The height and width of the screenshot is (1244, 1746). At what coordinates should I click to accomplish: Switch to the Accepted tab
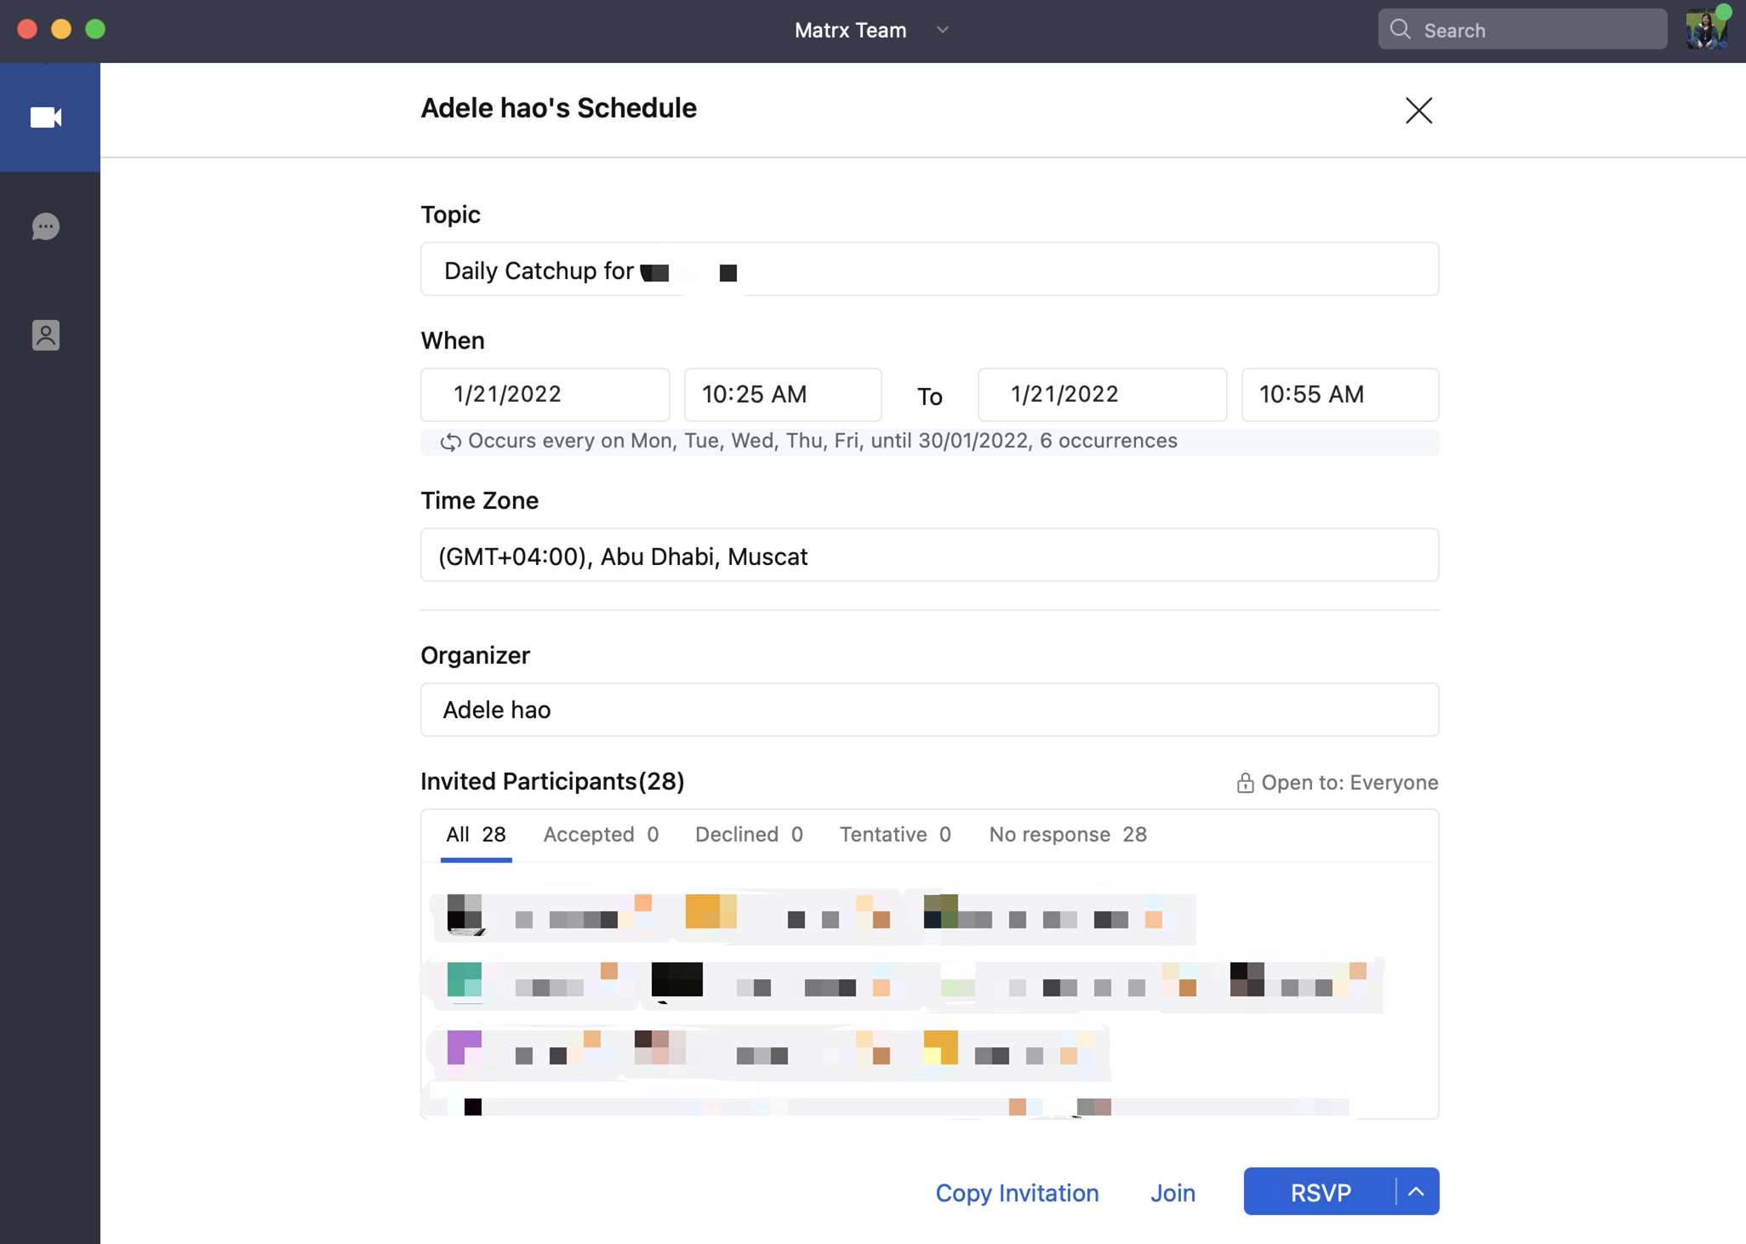pyautogui.click(x=601, y=835)
